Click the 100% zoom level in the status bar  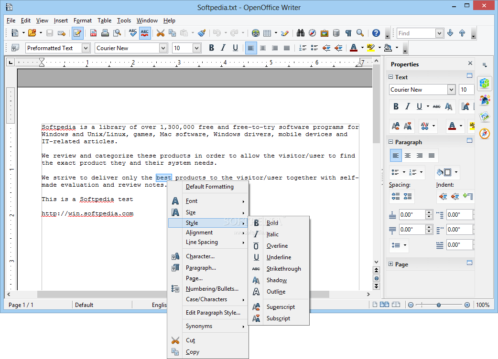point(482,305)
